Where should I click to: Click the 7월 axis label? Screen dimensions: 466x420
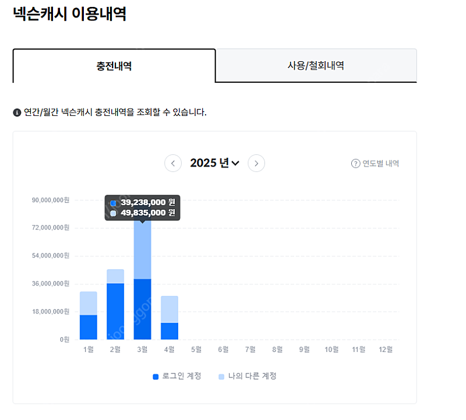click(x=250, y=350)
